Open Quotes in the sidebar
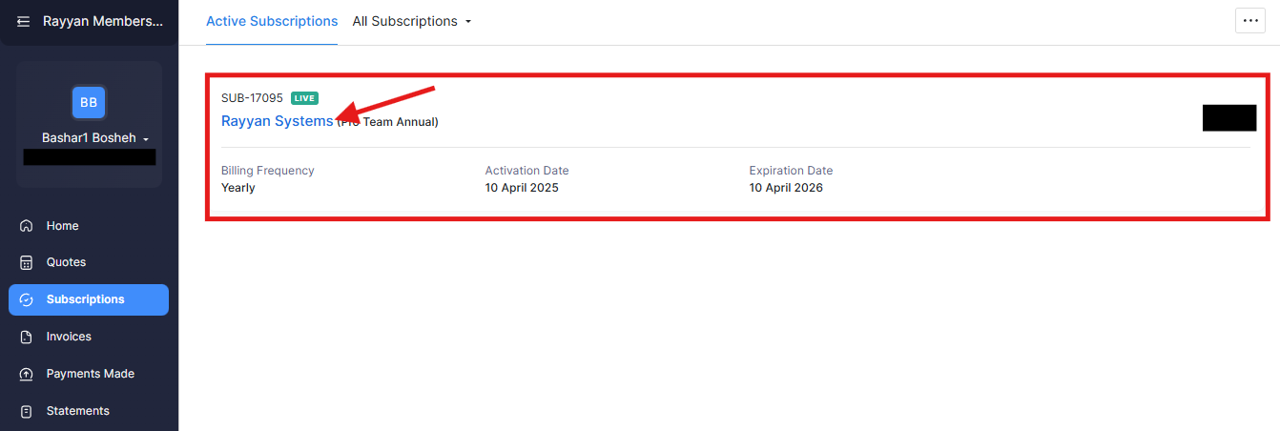 tap(67, 262)
